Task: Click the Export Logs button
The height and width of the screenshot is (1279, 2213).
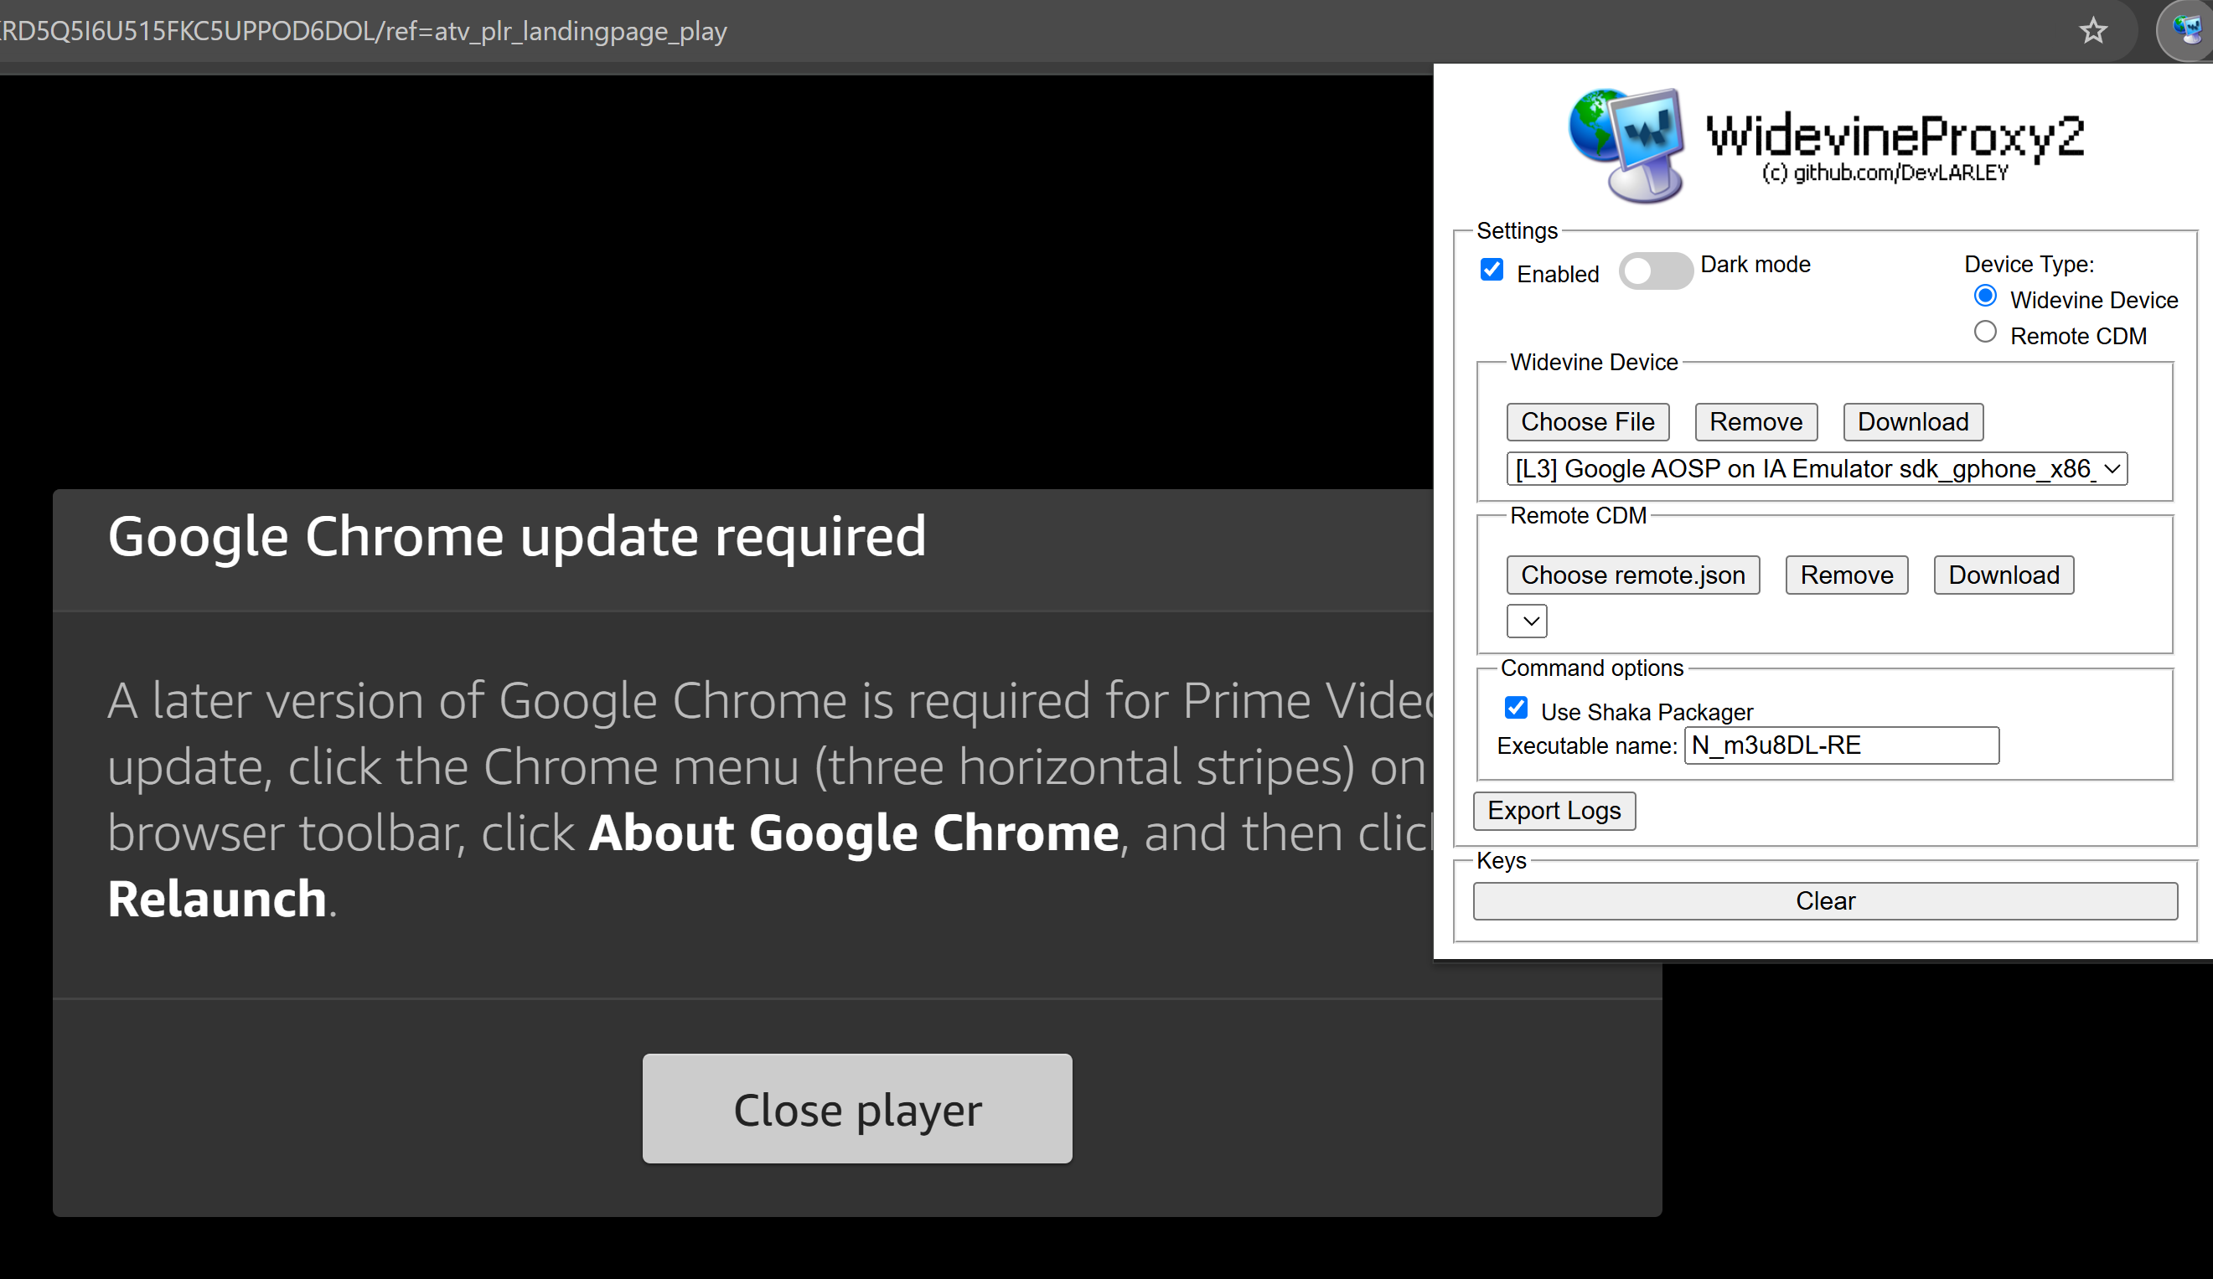Action: 1554,810
